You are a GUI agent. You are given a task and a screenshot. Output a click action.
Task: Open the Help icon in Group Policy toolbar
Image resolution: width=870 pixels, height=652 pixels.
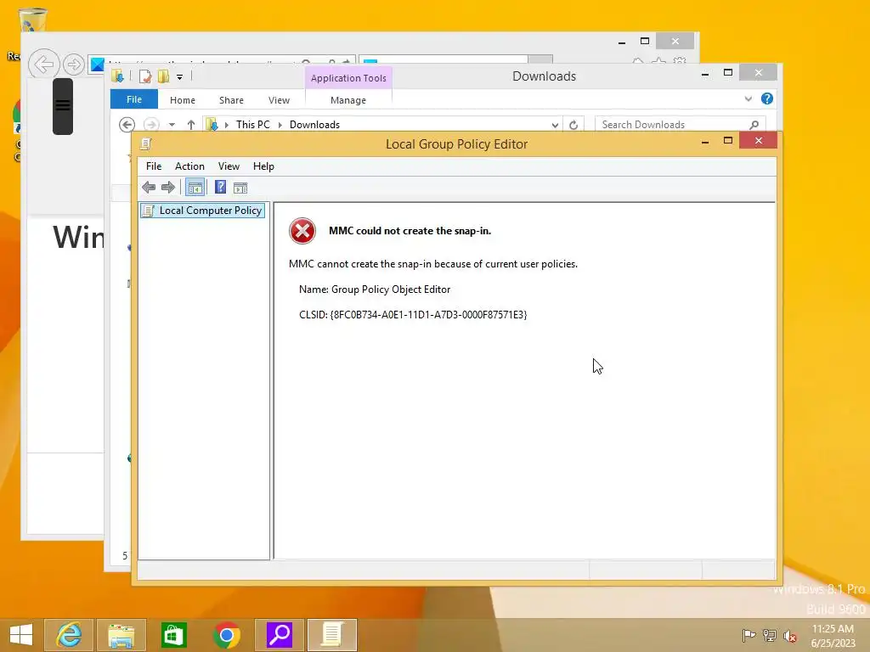pos(220,187)
